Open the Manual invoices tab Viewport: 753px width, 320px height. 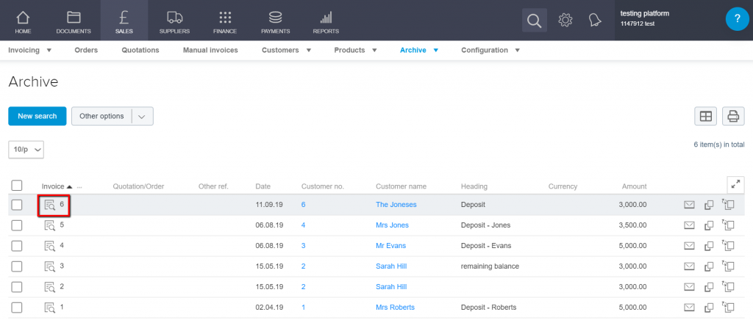[210, 50]
